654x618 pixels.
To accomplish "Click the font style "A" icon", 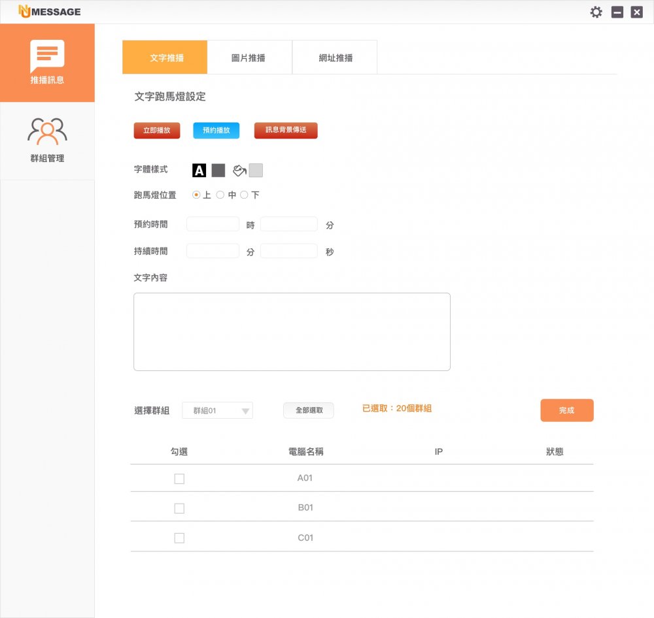I will (x=199, y=171).
